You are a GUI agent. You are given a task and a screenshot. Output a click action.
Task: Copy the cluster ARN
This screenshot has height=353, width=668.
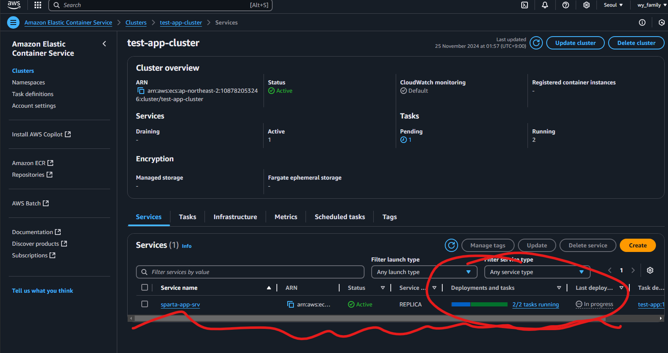click(x=141, y=91)
